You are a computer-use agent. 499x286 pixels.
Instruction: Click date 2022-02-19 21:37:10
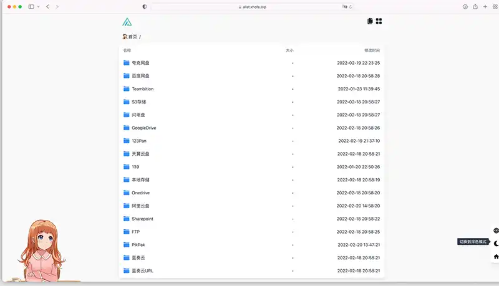coord(359,141)
